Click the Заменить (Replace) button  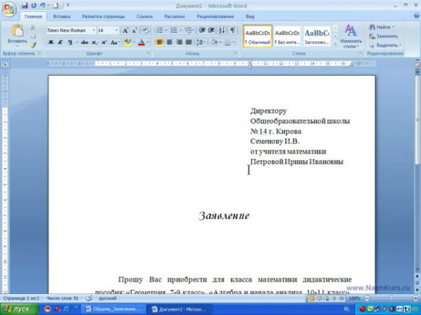click(385, 36)
